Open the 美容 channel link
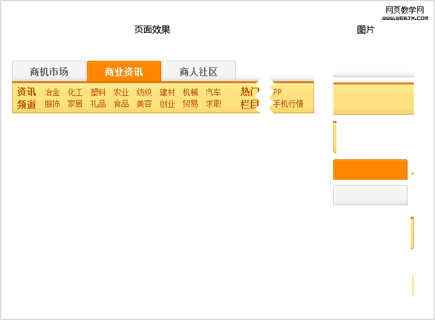The width and height of the screenshot is (435, 320). (x=145, y=104)
